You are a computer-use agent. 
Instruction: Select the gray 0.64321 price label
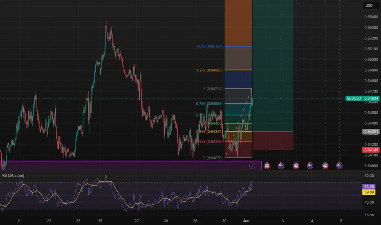[x=371, y=132]
